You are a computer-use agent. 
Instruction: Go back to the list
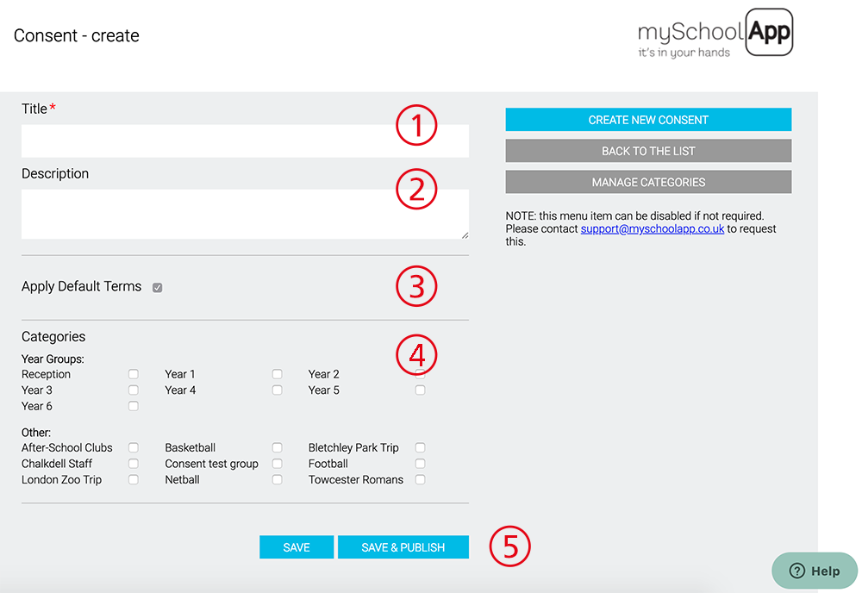(648, 151)
